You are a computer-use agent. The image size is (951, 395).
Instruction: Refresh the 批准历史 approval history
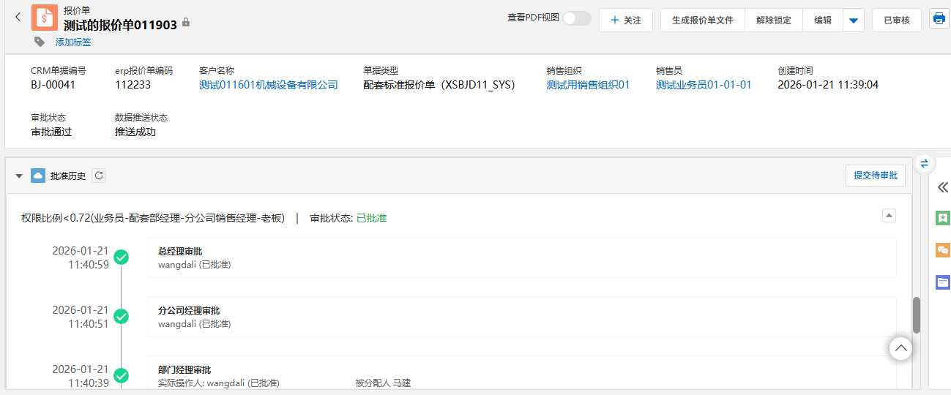tap(99, 176)
